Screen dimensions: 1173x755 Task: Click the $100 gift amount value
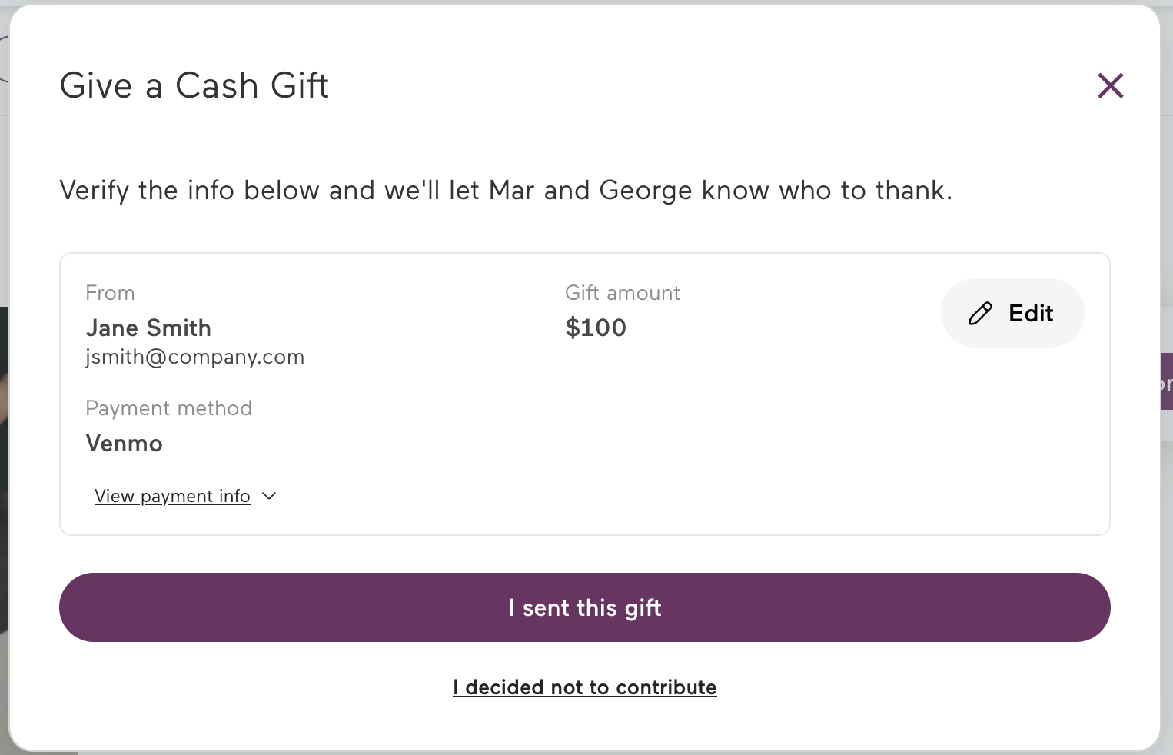pyautogui.click(x=596, y=328)
